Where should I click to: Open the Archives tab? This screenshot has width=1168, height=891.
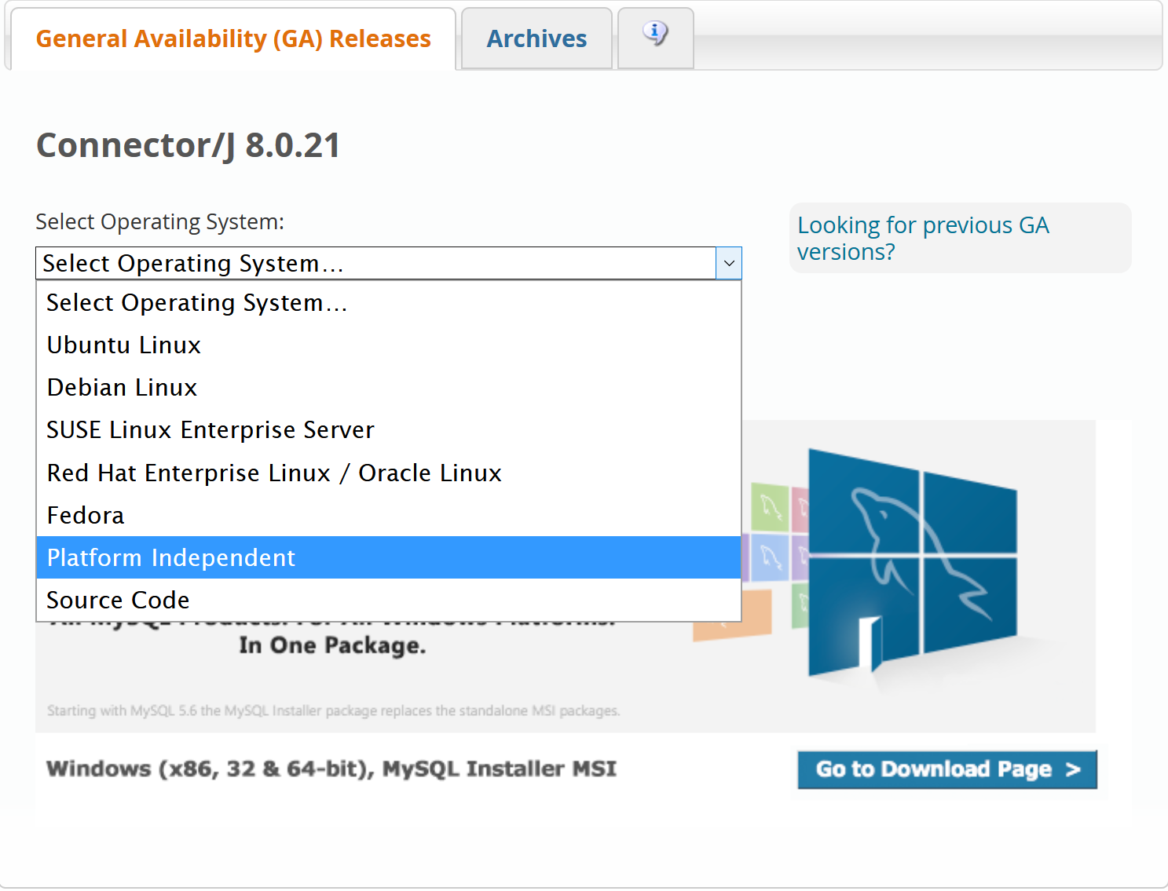536,38
